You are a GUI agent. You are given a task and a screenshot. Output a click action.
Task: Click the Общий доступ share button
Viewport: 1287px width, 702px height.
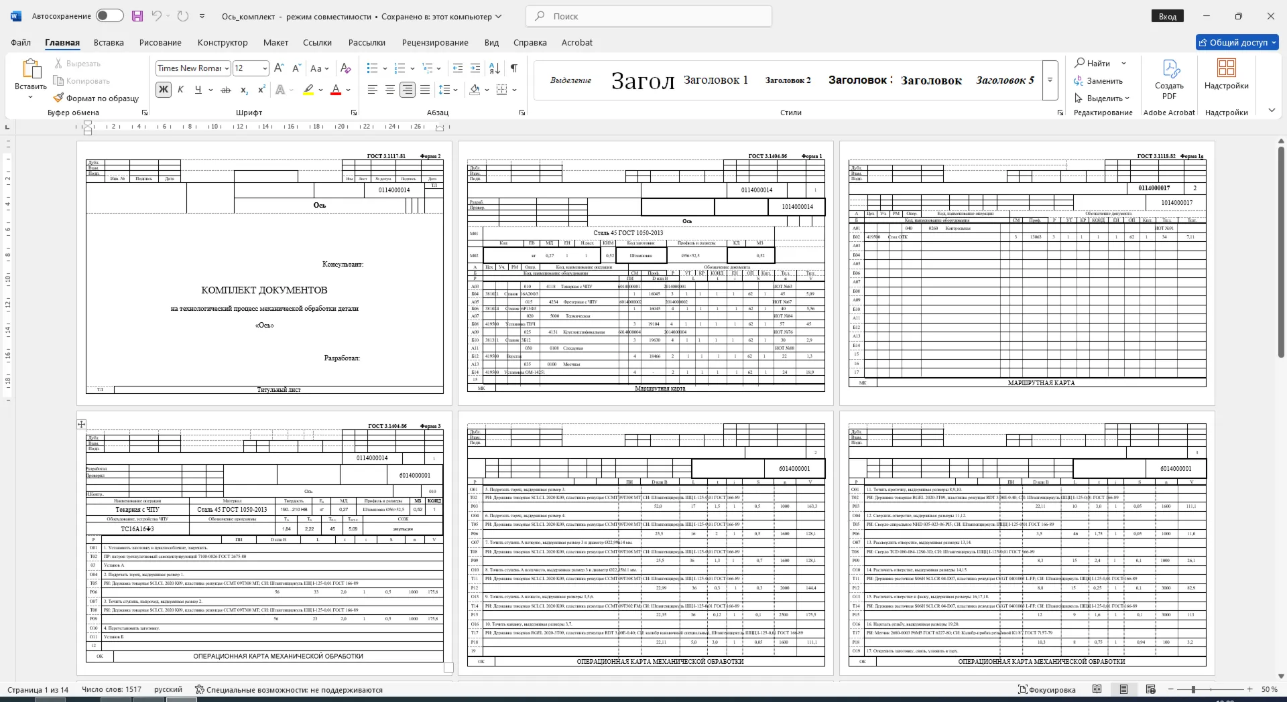click(x=1237, y=42)
